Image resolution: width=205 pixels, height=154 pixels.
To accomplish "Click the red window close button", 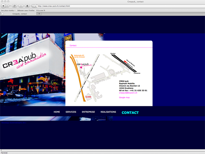I will tap(2, 2).
